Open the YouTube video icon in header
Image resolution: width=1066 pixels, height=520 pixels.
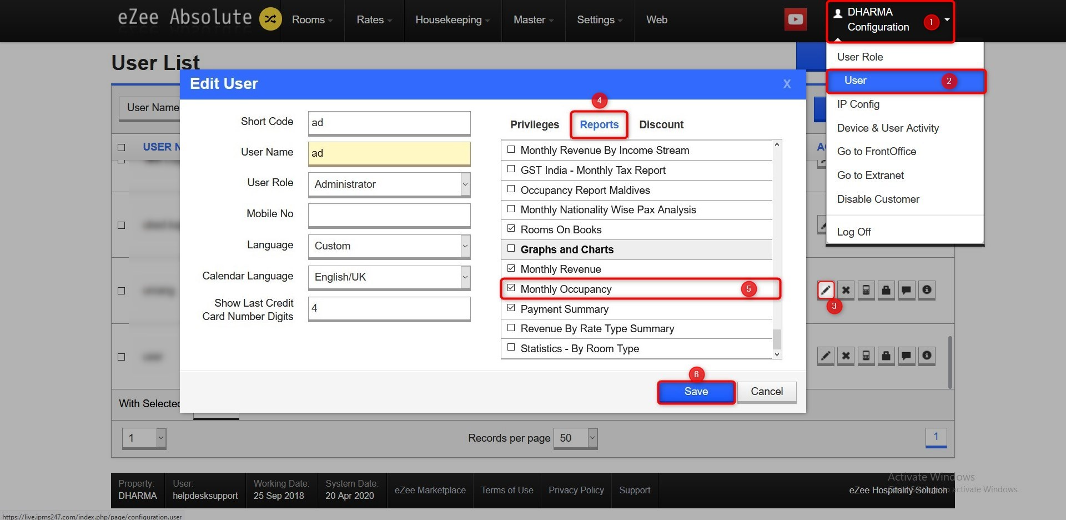[795, 19]
